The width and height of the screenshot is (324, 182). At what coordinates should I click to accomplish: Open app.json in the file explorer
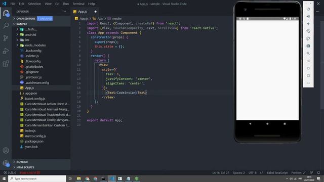point(42,93)
